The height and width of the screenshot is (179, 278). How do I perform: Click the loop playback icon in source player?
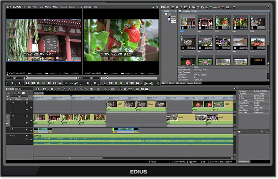point(60,83)
